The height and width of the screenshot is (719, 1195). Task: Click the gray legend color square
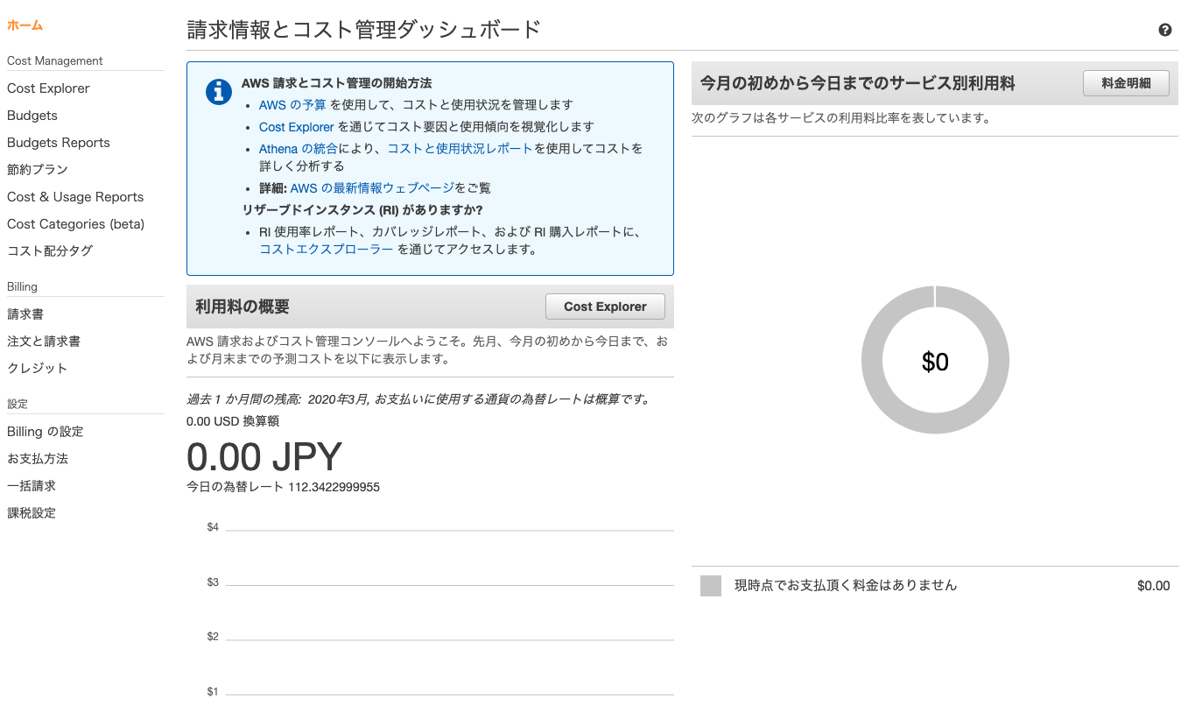(x=710, y=586)
